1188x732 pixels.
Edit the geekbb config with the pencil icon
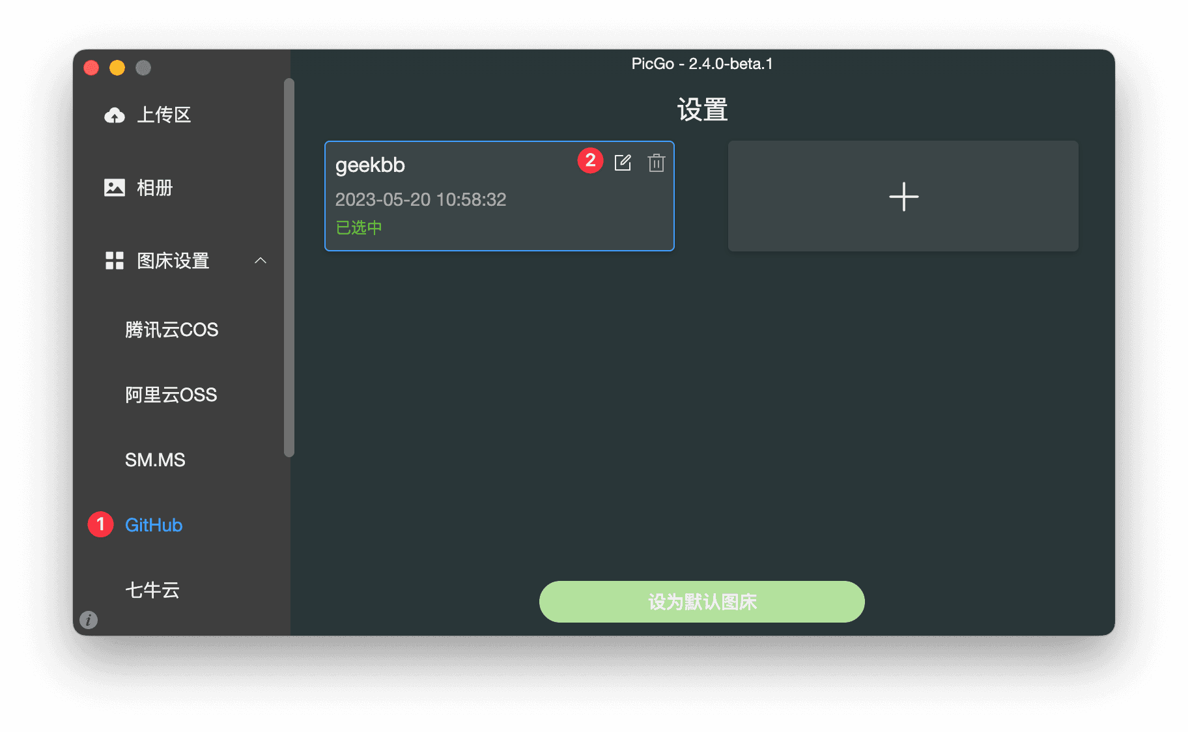tap(623, 163)
